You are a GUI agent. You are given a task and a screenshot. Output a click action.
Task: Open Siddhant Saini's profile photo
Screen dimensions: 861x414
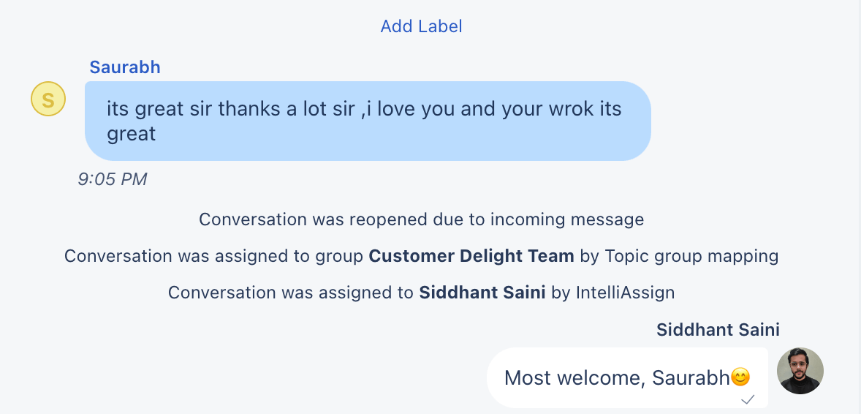(800, 371)
